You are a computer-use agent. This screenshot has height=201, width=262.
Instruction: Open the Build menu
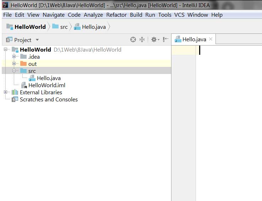[x=136, y=15]
